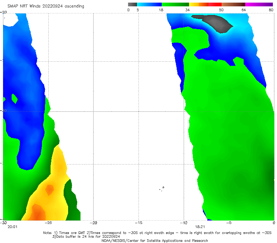Screen dimensions: 277x243
Task: Click the latitude axis label "-40"
Action: (x=3, y=219)
